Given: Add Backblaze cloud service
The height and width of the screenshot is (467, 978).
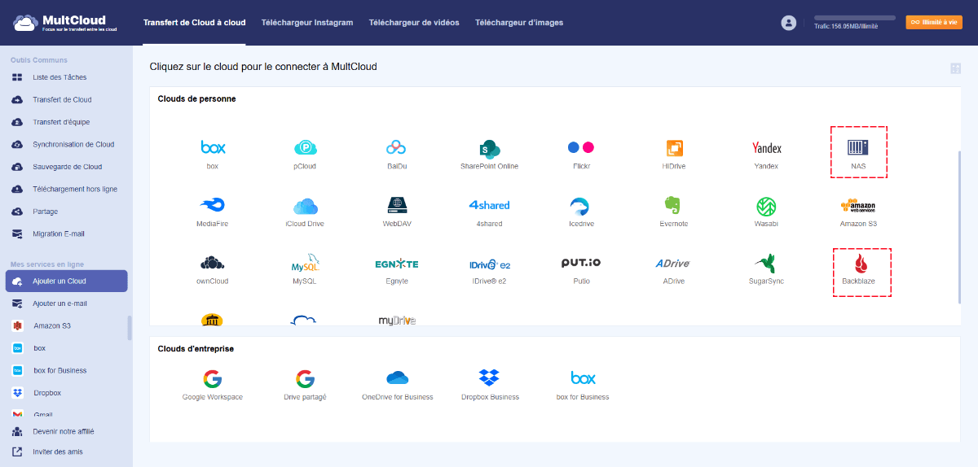Looking at the screenshot, I should (x=861, y=264).
